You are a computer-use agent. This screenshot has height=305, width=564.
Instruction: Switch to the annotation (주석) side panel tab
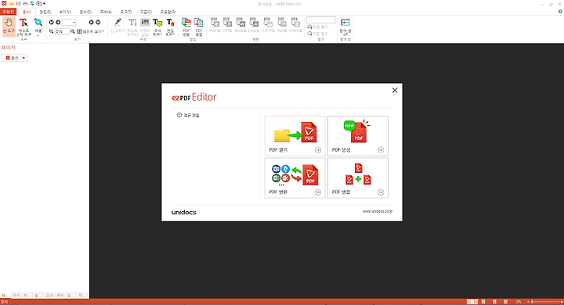coord(16,296)
